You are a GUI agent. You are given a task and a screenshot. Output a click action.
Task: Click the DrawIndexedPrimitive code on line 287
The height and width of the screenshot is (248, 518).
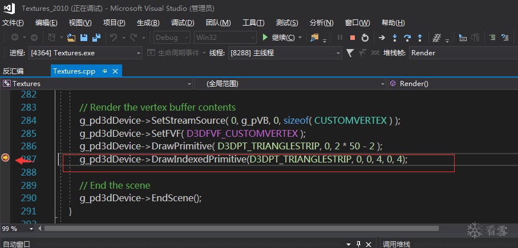coord(244,160)
